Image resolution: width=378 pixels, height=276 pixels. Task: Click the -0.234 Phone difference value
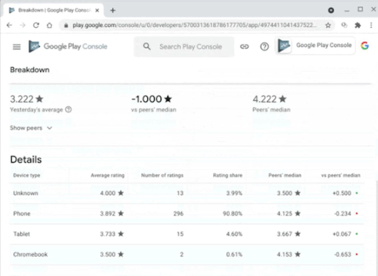pyautogui.click(x=342, y=213)
